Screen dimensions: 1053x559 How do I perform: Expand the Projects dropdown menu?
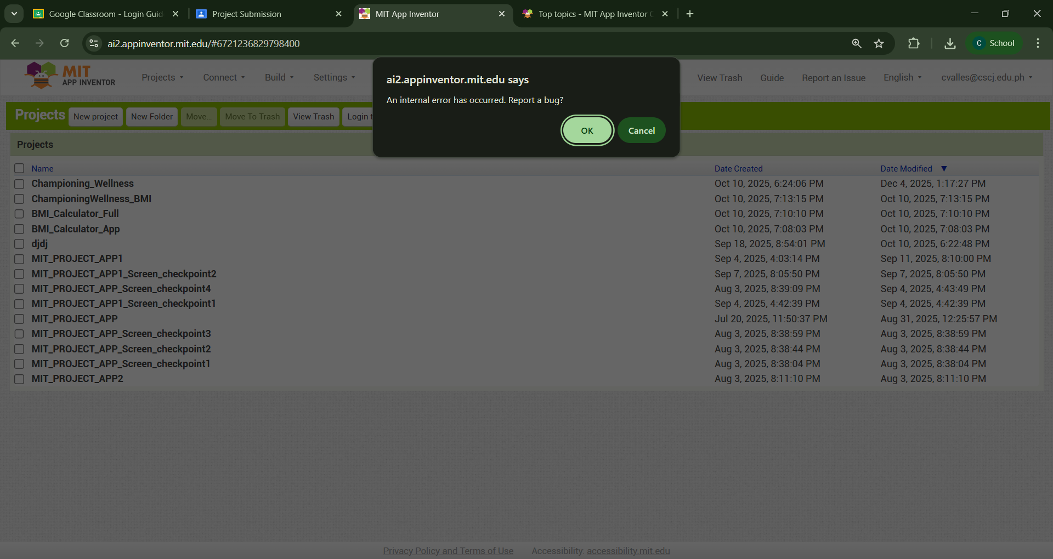coord(162,78)
